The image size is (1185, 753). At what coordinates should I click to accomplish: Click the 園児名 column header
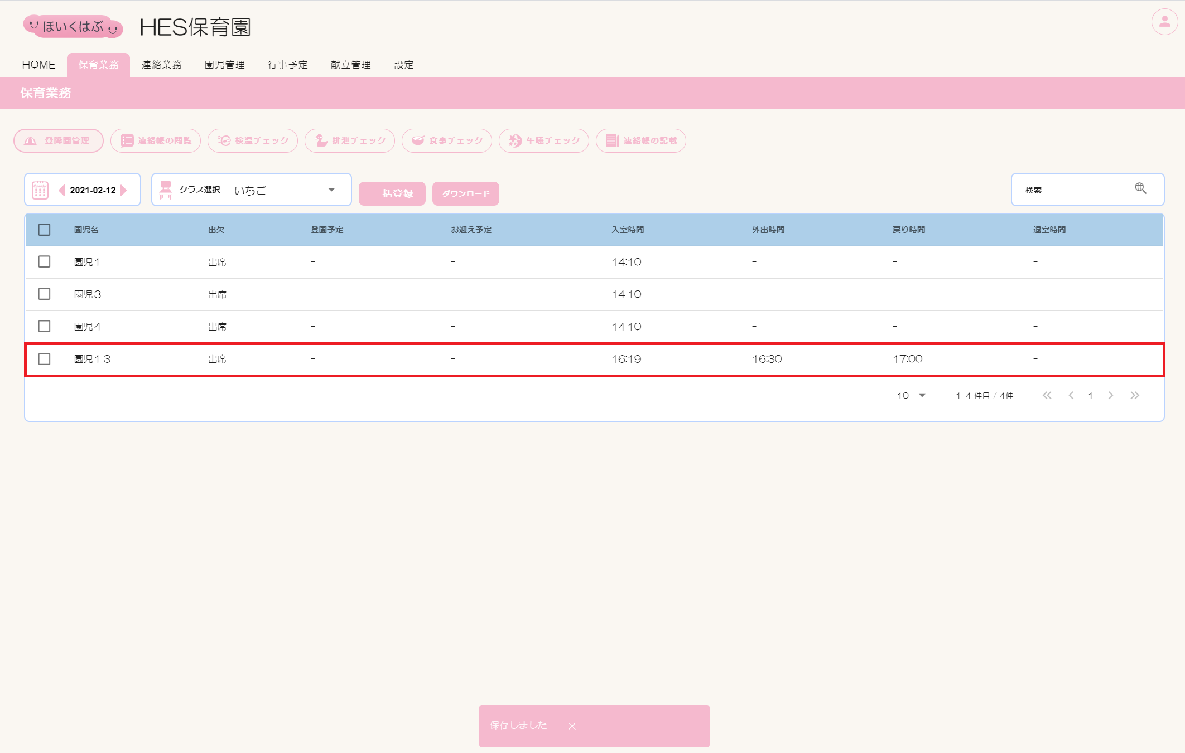pyautogui.click(x=86, y=230)
